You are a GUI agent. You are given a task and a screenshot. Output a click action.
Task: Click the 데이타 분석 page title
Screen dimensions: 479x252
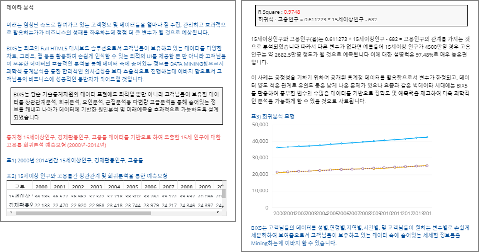tap(20, 7)
